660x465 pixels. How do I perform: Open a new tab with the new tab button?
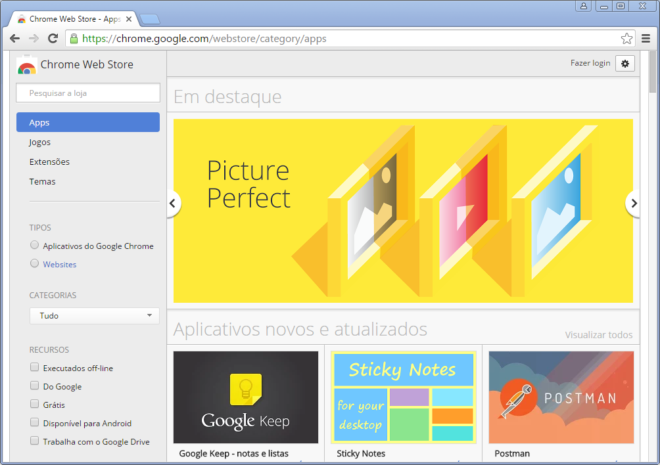149,19
